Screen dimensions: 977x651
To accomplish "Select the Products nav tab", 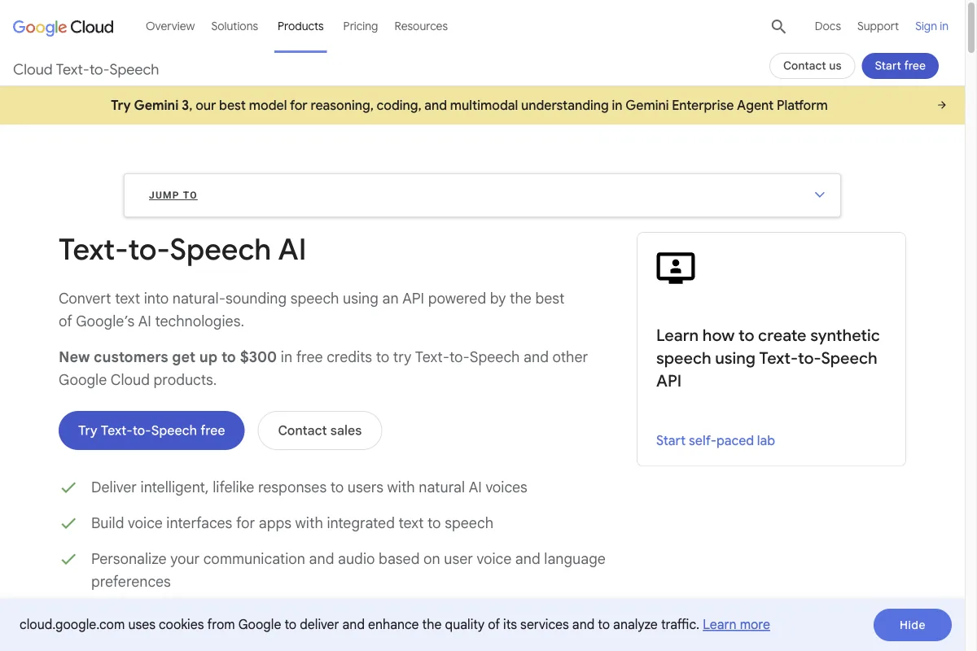I will (300, 26).
